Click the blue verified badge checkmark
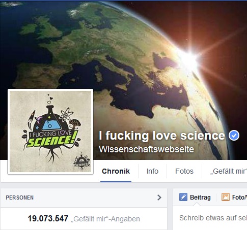The image size is (247, 230). coord(234,136)
